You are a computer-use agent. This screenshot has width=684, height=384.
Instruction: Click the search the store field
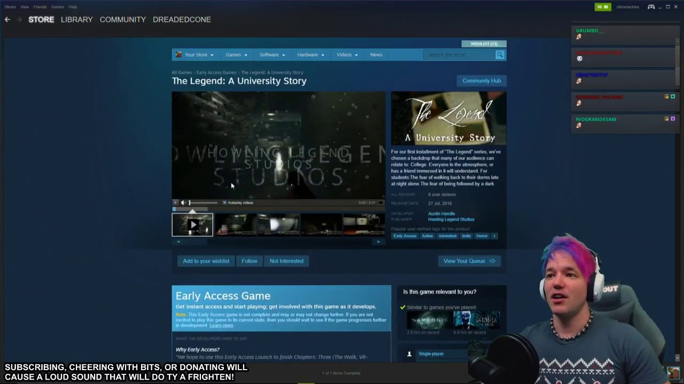(460, 54)
